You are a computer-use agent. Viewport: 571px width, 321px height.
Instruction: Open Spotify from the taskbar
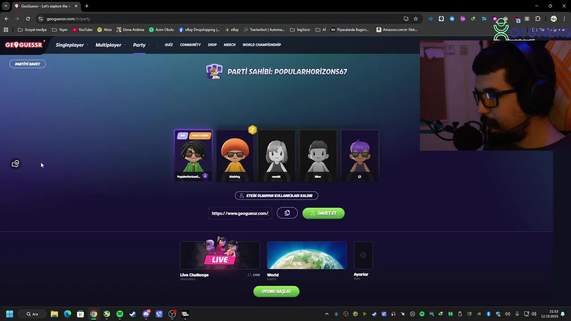click(120, 314)
